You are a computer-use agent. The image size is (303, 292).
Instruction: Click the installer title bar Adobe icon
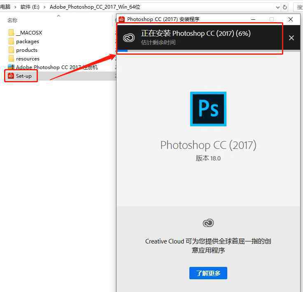[x=121, y=19]
